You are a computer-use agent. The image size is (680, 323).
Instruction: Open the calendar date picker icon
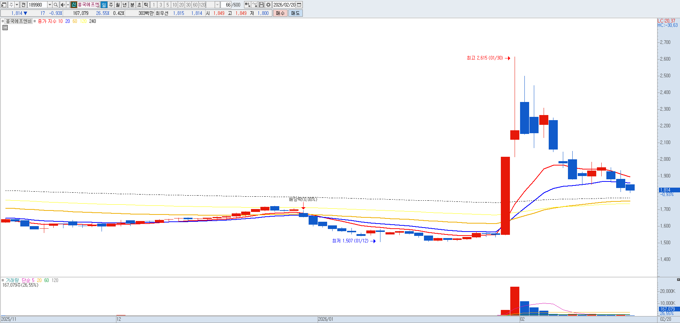pos(299,5)
